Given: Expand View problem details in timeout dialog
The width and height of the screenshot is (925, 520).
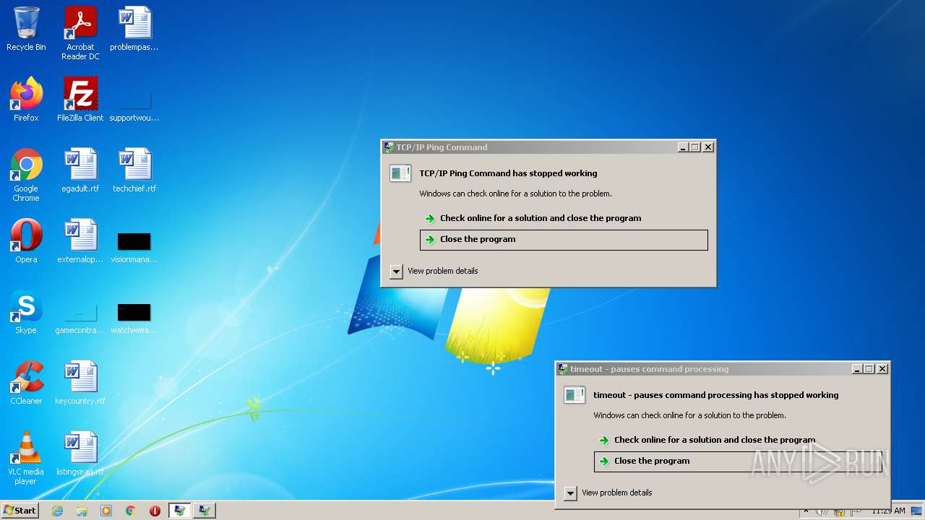Looking at the screenshot, I should tap(570, 493).
